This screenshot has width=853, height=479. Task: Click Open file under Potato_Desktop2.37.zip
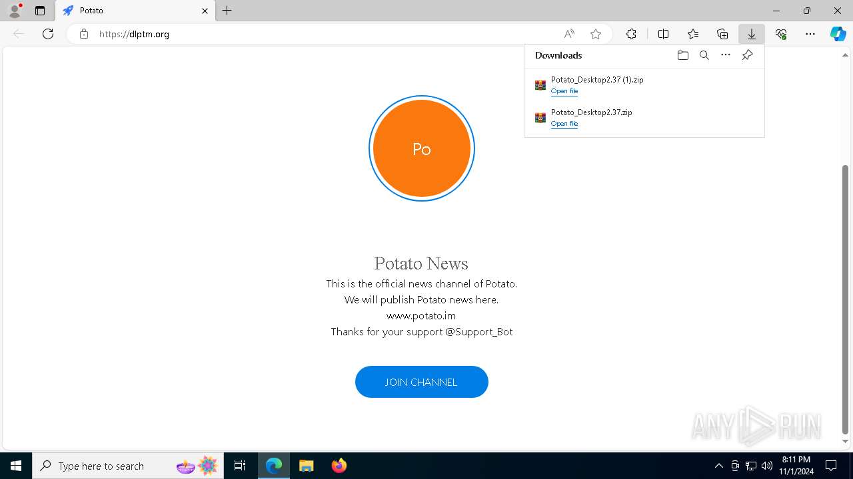coord(564,124)
